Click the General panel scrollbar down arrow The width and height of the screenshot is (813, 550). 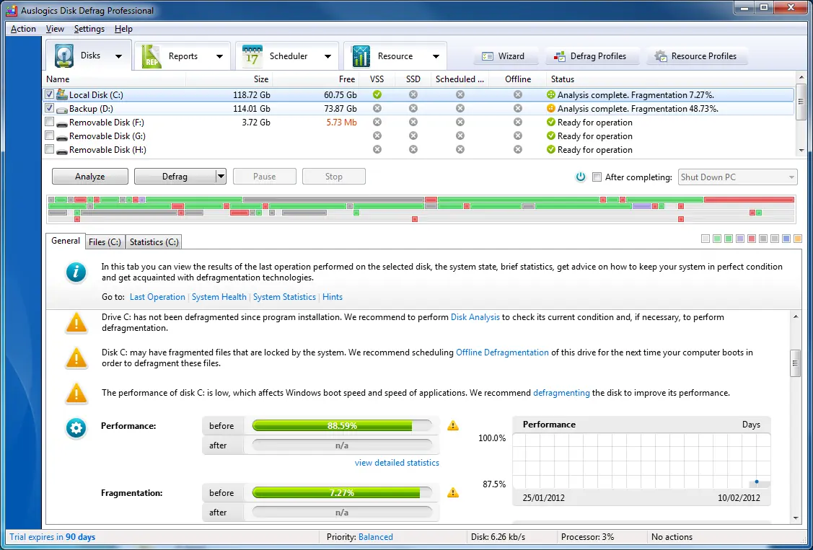coord(796,518)
